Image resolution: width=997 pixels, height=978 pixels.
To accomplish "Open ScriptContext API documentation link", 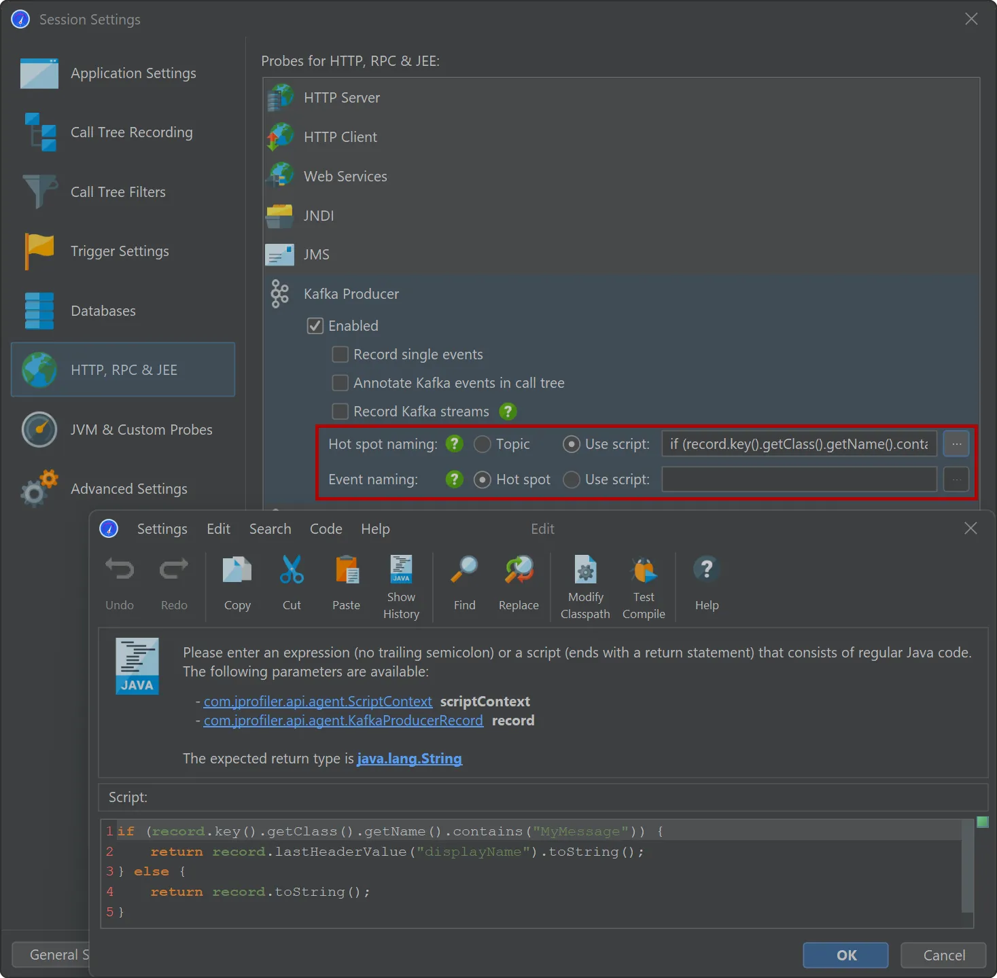I will [318, 702].
